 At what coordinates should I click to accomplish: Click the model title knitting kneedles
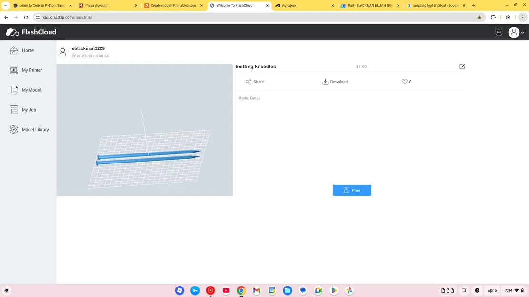tap(256, 67)
